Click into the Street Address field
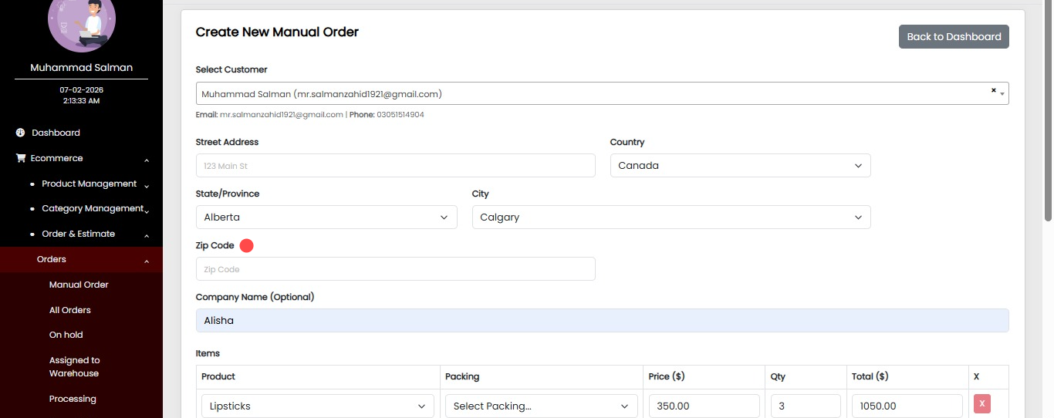The height and width of the screenshot is (418, 1054). click(x=395, y=166)
